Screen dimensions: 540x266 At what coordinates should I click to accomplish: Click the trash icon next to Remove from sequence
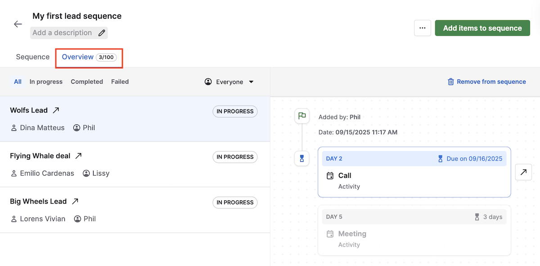click(x=450, y=81)
